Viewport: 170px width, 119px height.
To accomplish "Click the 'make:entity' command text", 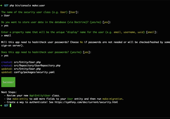I will point(20,99).
